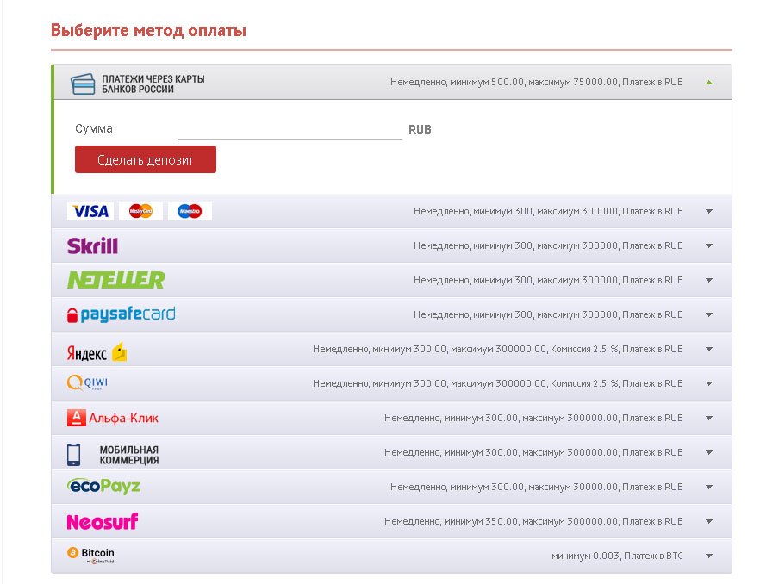Click the VISA row limits description text

tap(548, 212)
